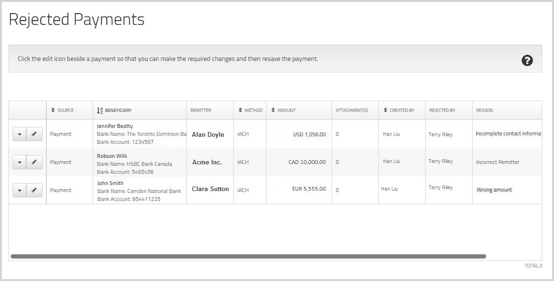Edit the Robson Wilk payment
The height and width of the screenshot is (281, 554).
pyautogui.click(x=34, y=162)
